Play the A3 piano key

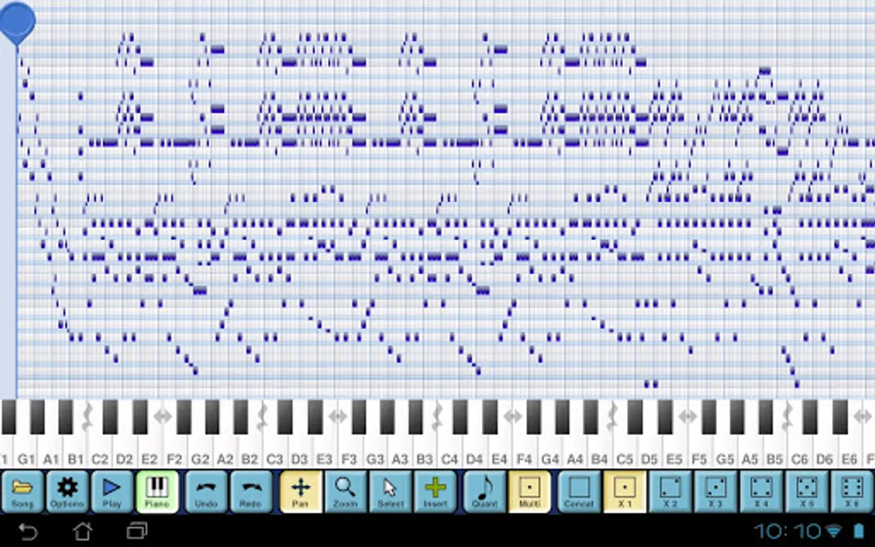click(x=400, y=450)
